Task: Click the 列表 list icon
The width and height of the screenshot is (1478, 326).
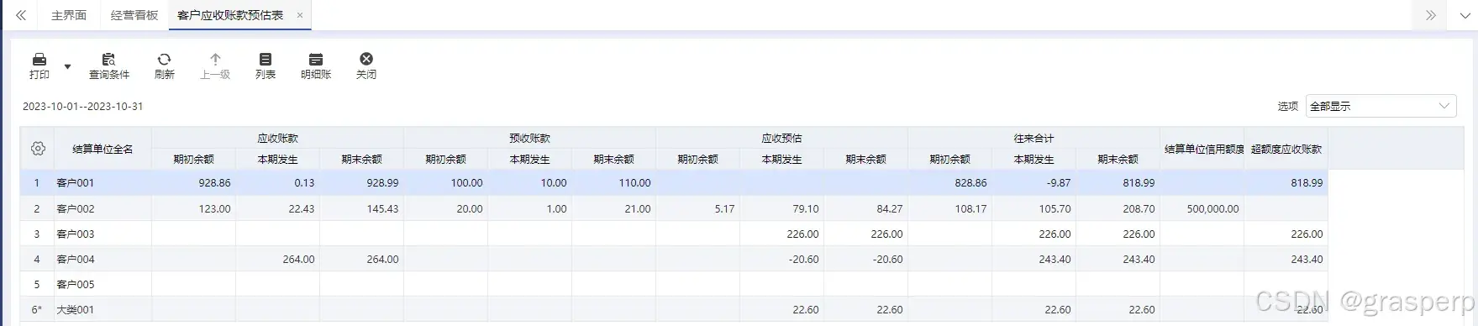Action: pyautogui.click(x=266, y=59)
